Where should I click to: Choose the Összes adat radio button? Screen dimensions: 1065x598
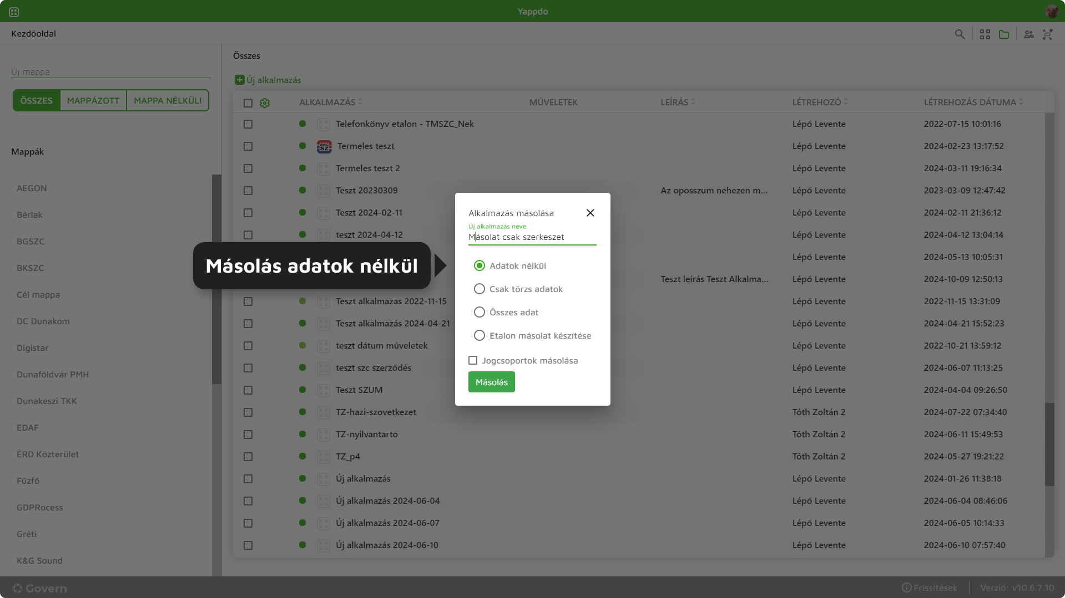[x=479, y=312]
